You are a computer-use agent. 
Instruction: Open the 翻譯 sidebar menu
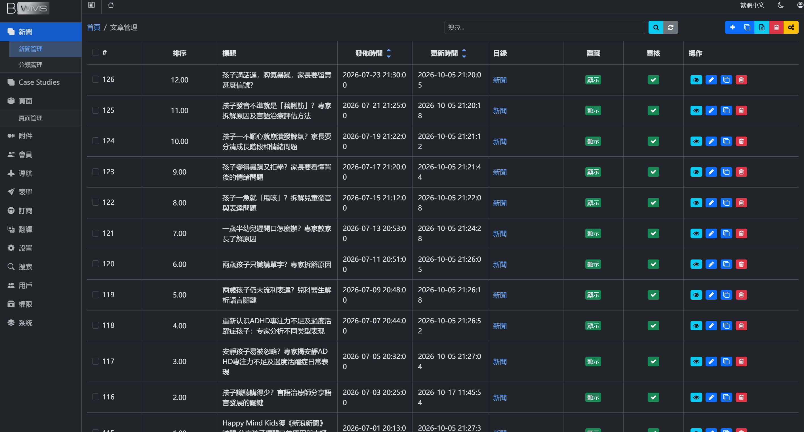(41, 229)
